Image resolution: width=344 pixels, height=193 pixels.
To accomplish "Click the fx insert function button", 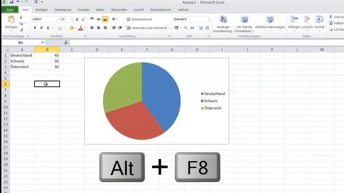I will point(66,42).
